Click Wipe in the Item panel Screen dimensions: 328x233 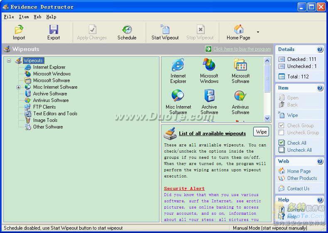[292, 115]
